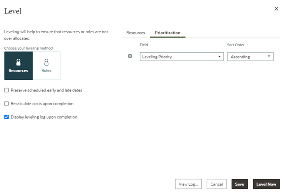Select the Resources leveling method tile
284x194 pixels.
(18, 66)
